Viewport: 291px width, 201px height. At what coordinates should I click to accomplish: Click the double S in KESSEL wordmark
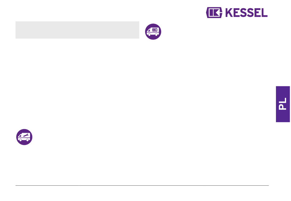point(247,13)
